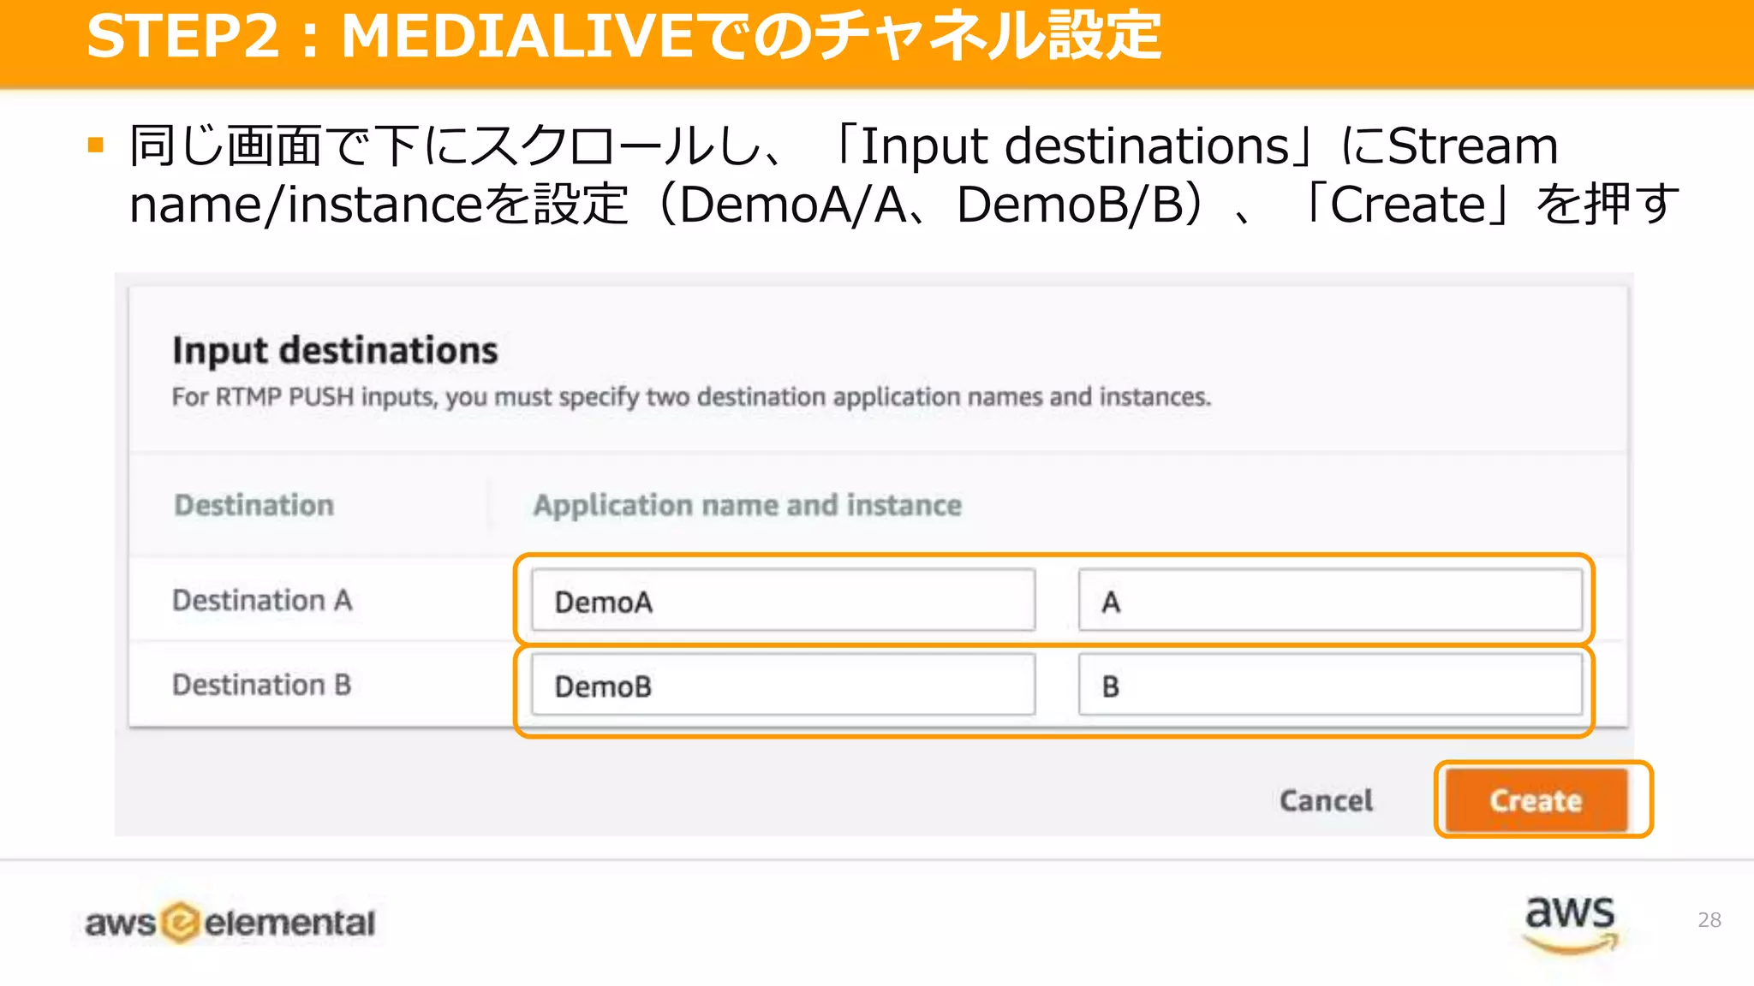
Task: Select the DemoB application name field
Action: click(x=783, y=685)
